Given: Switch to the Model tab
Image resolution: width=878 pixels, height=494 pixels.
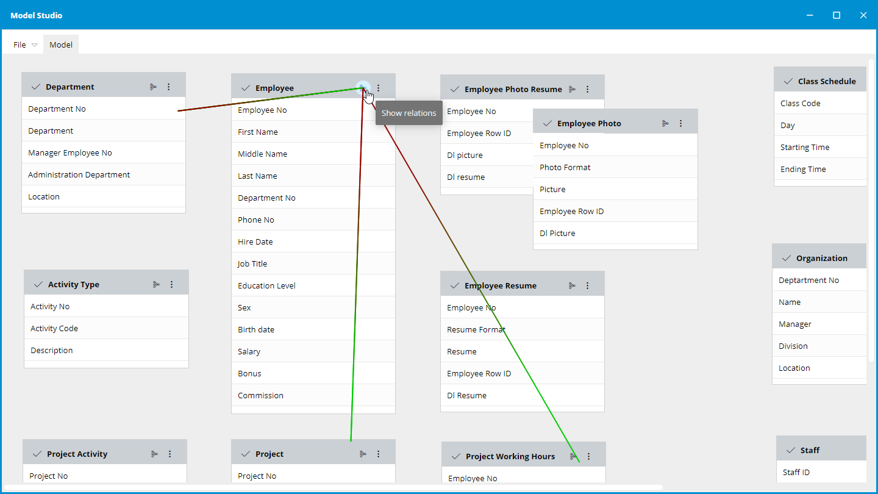Looking at the screenshot, I should [61, 45].
